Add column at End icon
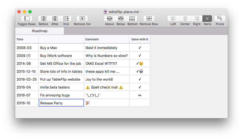243x140 pixels. tap(66, 19)
